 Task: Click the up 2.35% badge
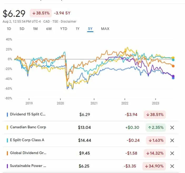156,128
